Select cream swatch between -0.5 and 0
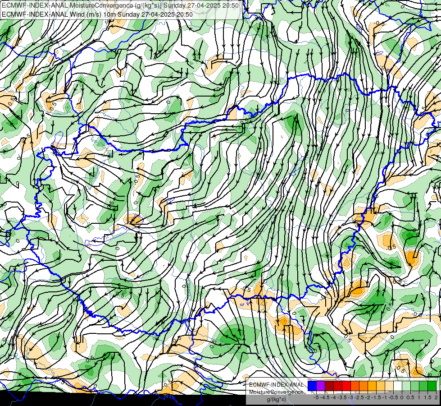 [x=389, y=386]
